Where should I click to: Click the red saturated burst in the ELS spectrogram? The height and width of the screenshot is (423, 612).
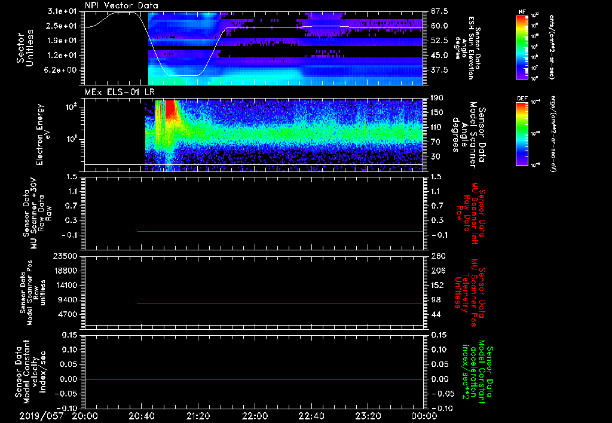click(170, 109)
